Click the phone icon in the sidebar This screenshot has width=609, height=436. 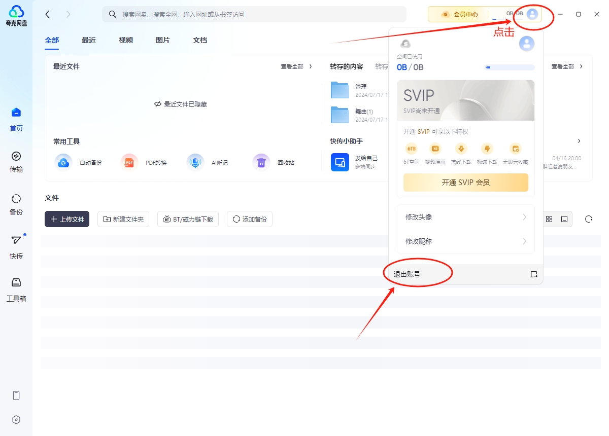16,395
